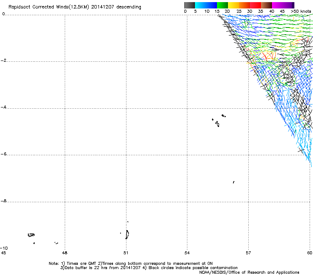Click the longitude label 45

pos(3,253)
